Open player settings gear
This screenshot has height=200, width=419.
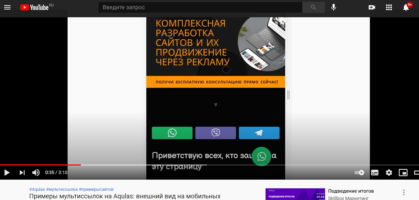coord(389,173)
